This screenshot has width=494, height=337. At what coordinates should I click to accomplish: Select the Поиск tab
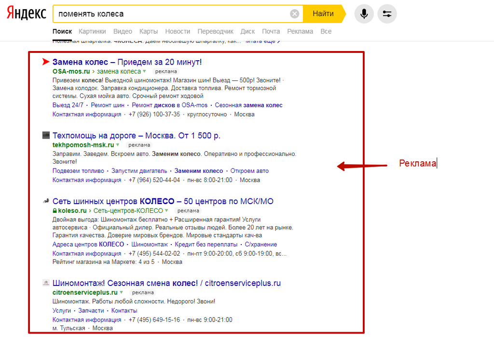pos(62,31)
